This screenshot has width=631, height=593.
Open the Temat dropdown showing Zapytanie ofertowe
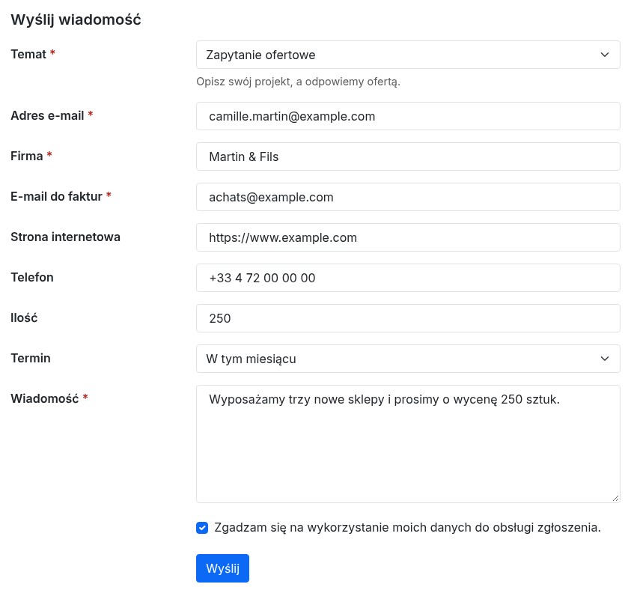[x=408, y=55]
